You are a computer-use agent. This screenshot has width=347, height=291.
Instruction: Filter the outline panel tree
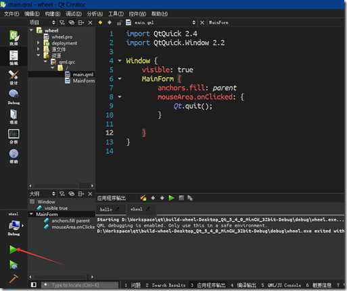click(x=62, y=194)
